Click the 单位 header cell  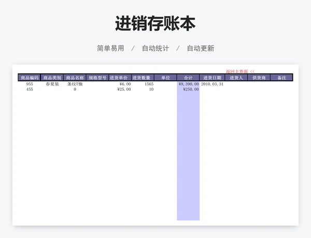[165, 78]
